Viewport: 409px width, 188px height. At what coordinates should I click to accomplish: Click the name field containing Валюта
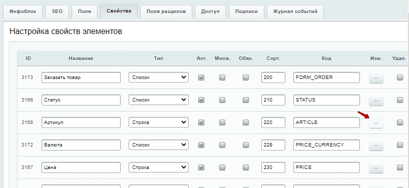coord(81,145)
